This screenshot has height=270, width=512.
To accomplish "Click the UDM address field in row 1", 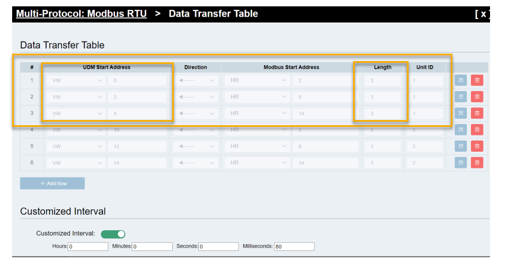I will (x=137, y=81).
